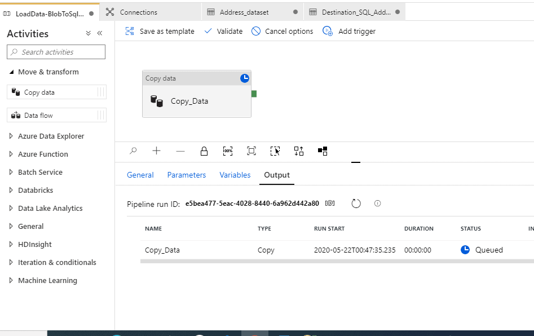
Task: Expand the Data Lake Analytics group
Action: tap(11, 208)
